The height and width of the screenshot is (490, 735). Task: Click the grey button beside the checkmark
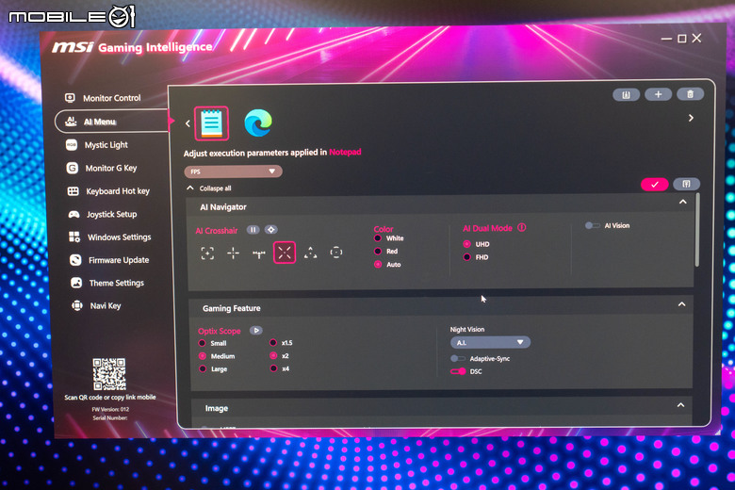tap(686, 184)
